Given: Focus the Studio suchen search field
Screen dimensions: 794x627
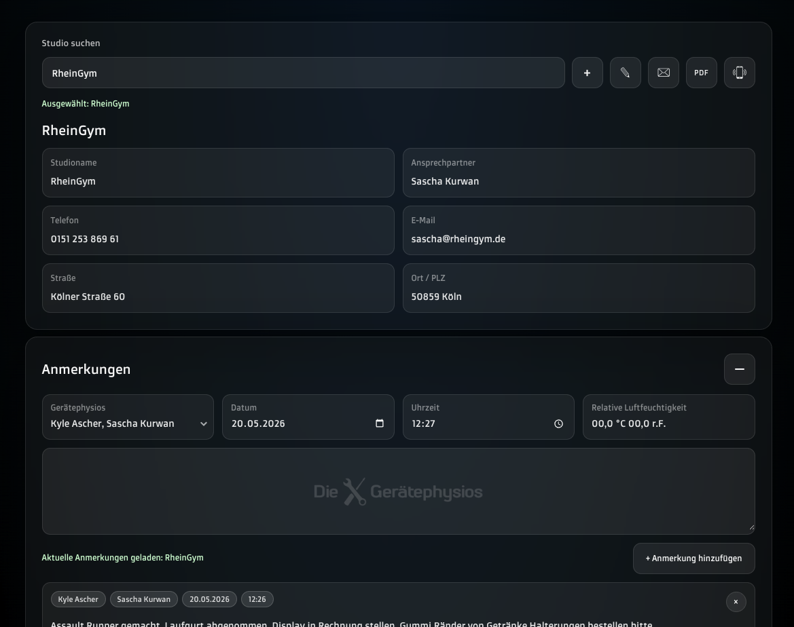Looking at the screenshot, I should pyautogui.click(x=304, y=73).
